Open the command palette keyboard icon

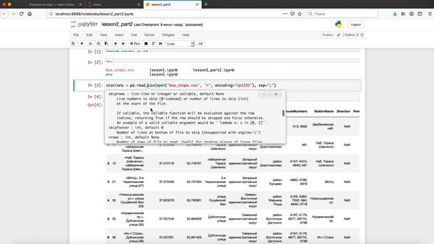[201, 43]
